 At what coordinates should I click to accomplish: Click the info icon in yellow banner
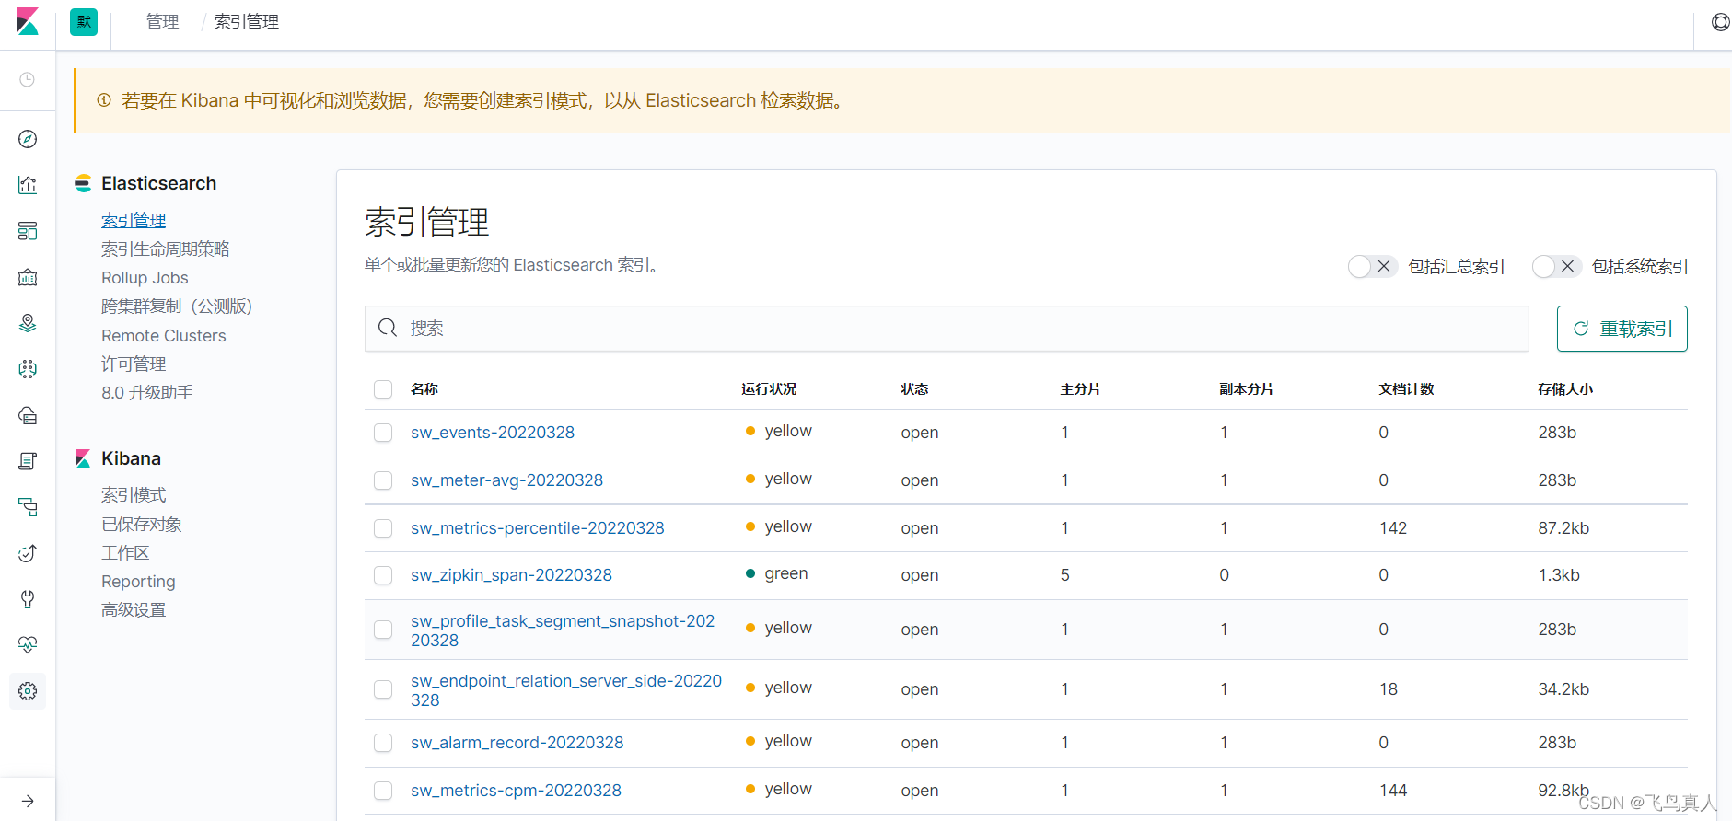point(104,99)
